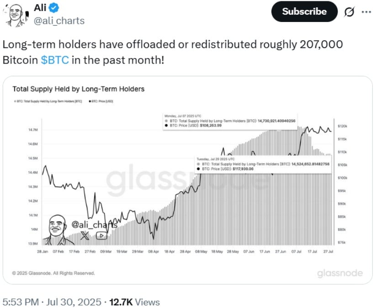
Task: Click the BTC Price legend dot
Action: point(90,101)
